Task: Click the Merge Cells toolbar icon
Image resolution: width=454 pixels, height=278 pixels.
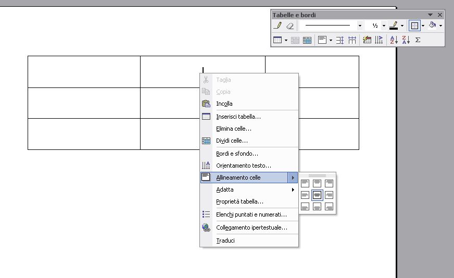Action: tap(295, 40)
